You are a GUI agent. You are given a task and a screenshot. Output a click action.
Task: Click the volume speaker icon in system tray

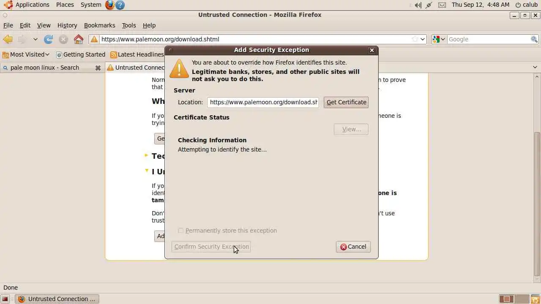pos(418,5)
